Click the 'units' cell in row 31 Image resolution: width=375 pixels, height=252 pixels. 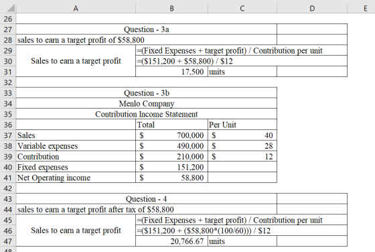(242, 72)
